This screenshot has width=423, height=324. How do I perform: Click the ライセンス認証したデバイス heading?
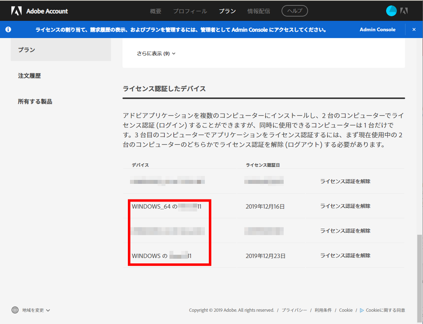[x=164, y=89]
